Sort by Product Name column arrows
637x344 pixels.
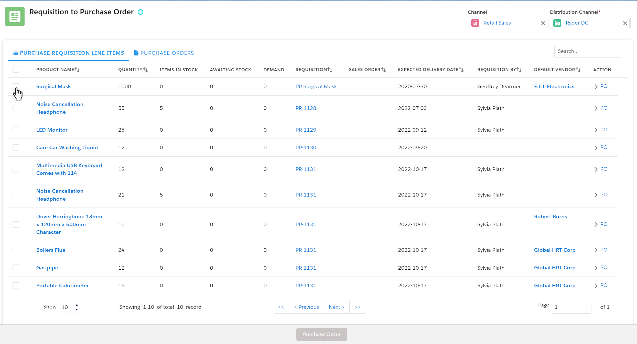click(77, 70)
